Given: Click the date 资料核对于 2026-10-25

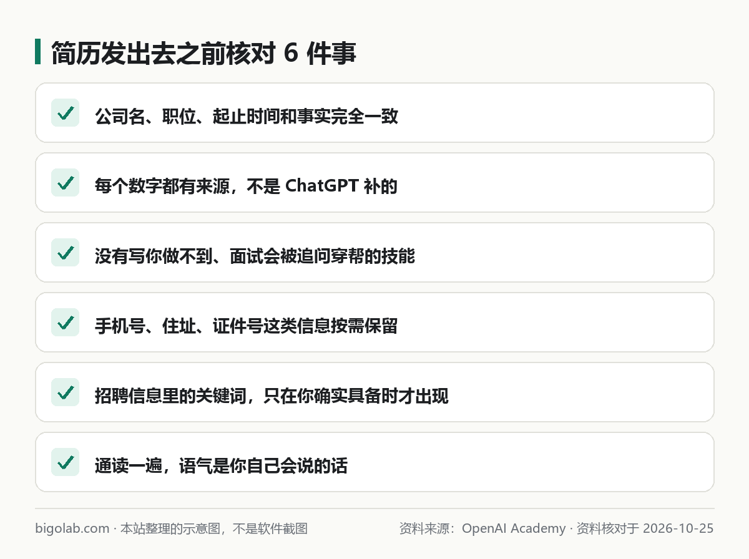Looking at the screenshot, I should pyautogui.click(x=645, y=528).
